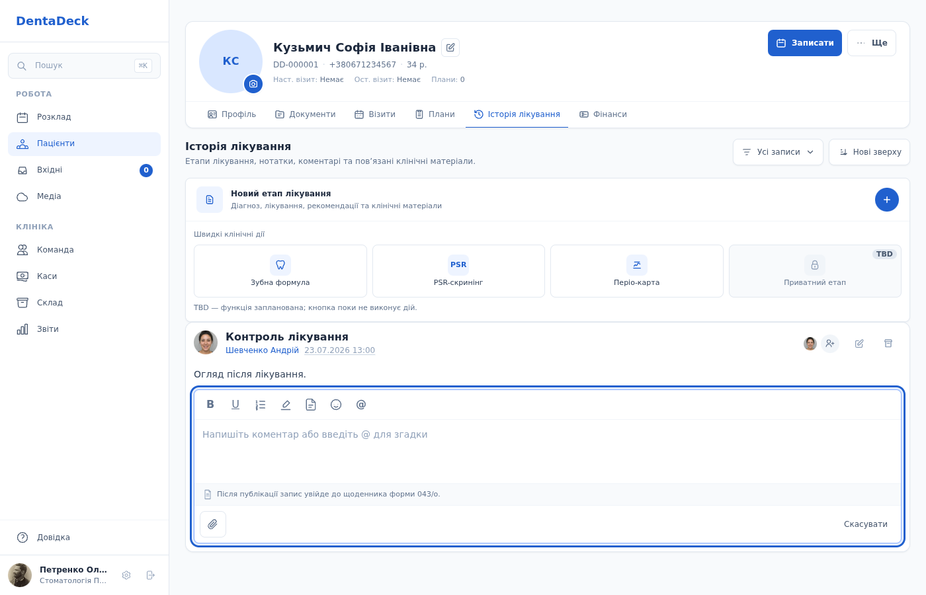Switch to the Плани tab
The image size is (926, 595).
click(435, 114)
